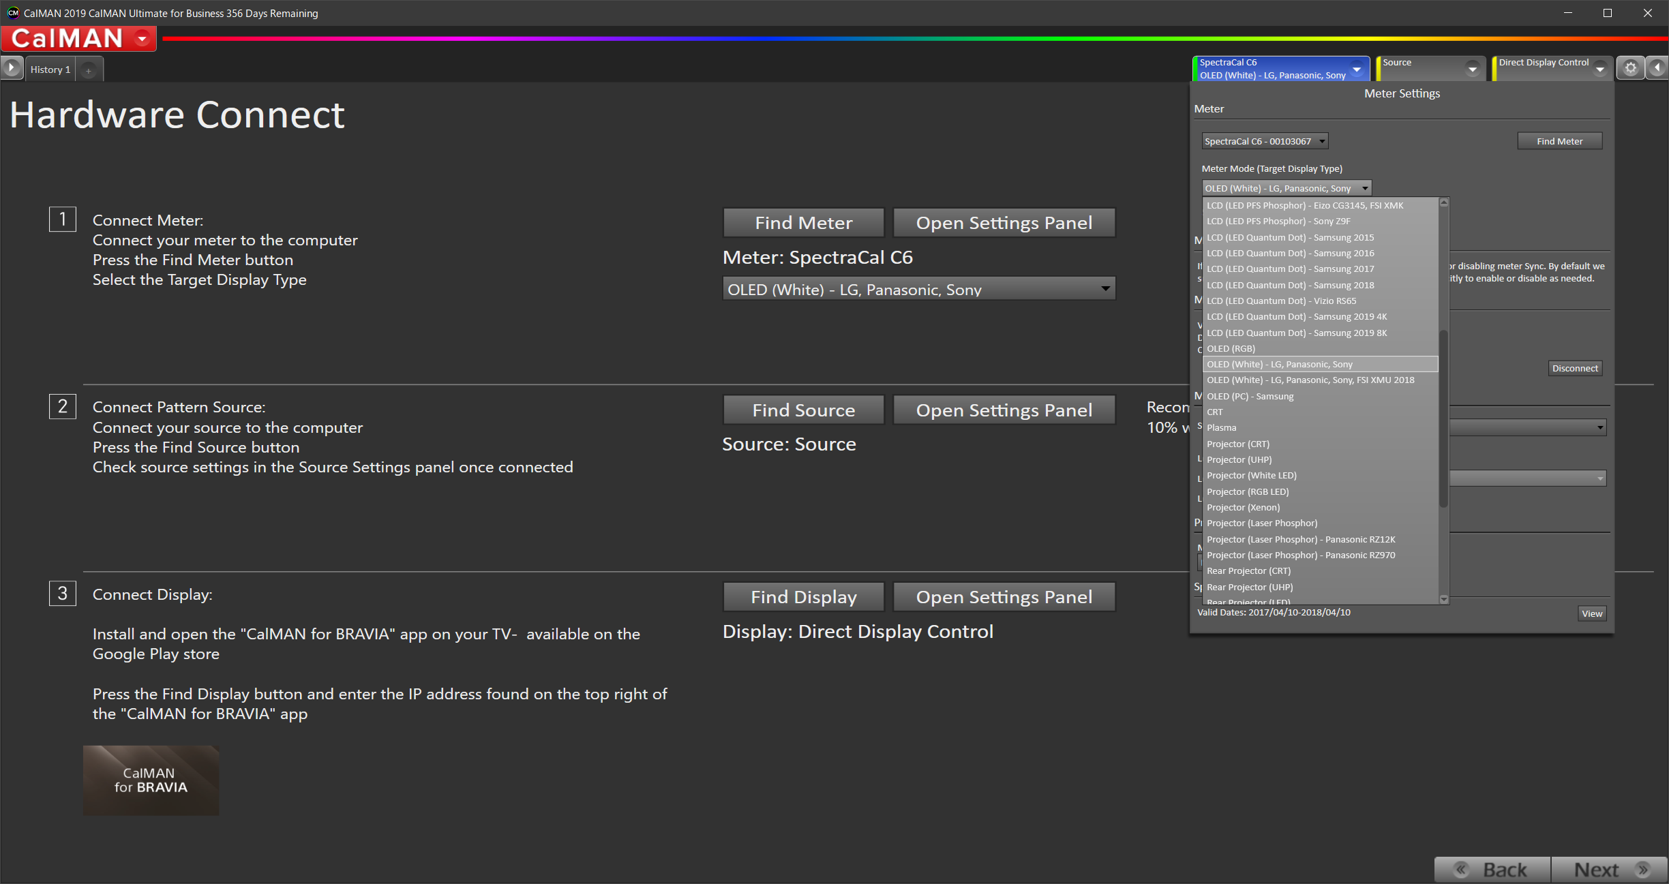Click the large Find Meter button
Image resolution: width=1669 pixels, height=884 pixels.
(804, 223)
